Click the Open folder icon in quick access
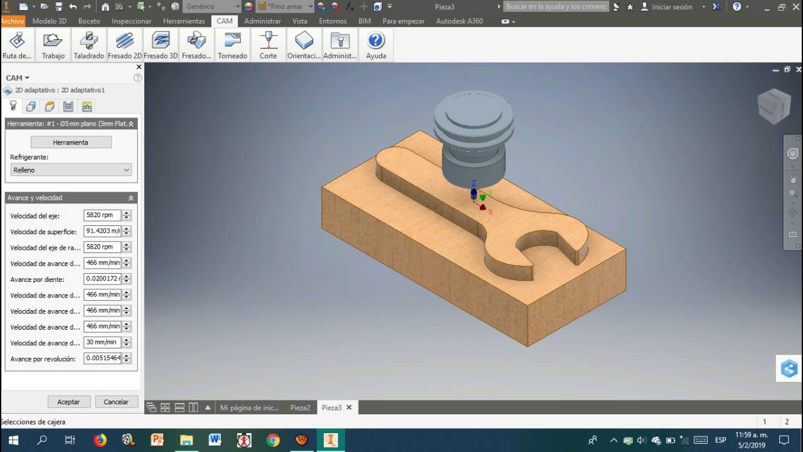 [x=44, y=7]
